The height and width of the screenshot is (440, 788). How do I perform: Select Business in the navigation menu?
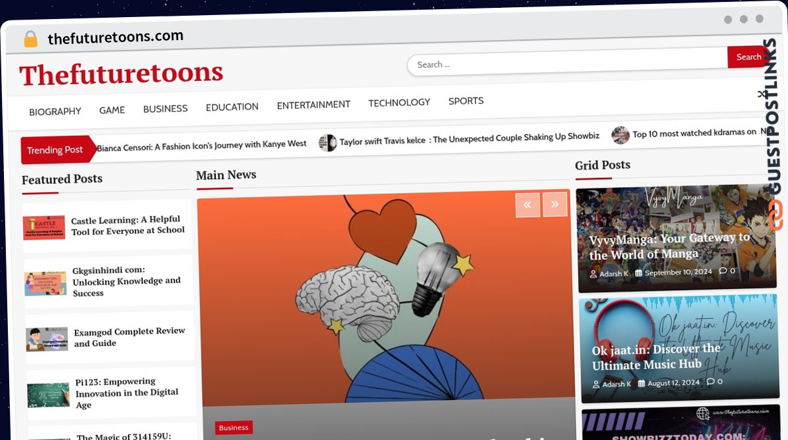165,108
